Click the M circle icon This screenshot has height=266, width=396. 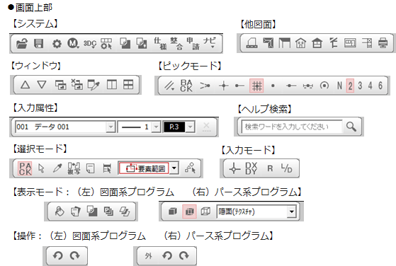[x=73, y=44]
